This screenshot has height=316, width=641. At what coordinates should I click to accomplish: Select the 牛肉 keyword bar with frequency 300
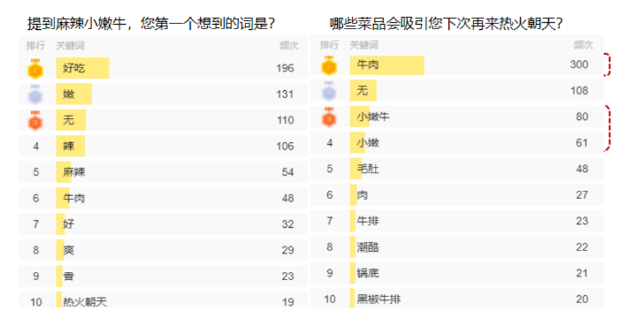[x=386, y=66]
